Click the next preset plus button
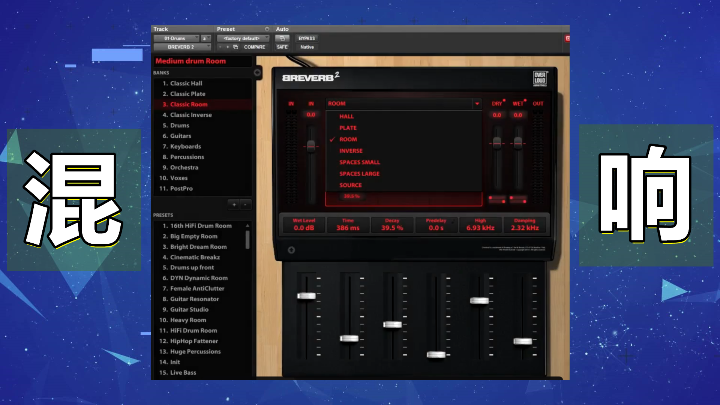Screen dimensions: 720x405 click(228, 47)
